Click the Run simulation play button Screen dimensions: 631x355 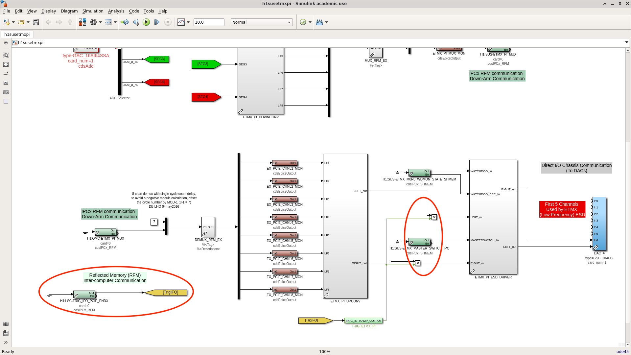(x=146, y=22)
